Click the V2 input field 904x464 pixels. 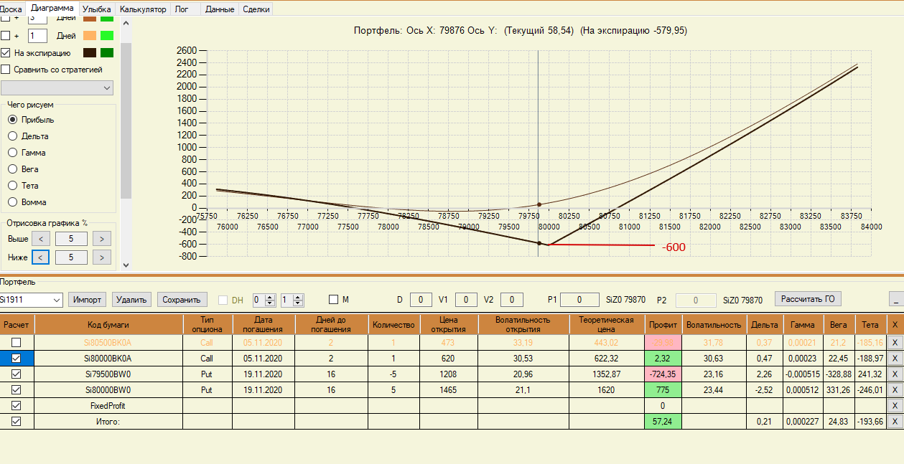click(511, 300)
